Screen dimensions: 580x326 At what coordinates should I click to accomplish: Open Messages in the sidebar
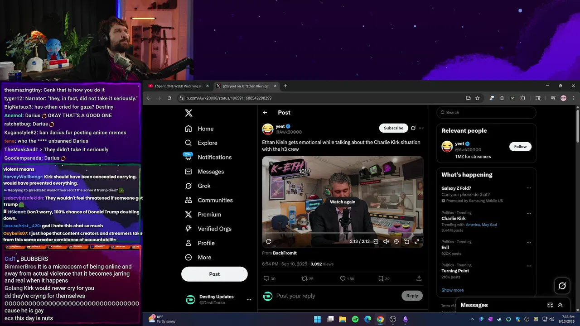click(x=204, y=172)
